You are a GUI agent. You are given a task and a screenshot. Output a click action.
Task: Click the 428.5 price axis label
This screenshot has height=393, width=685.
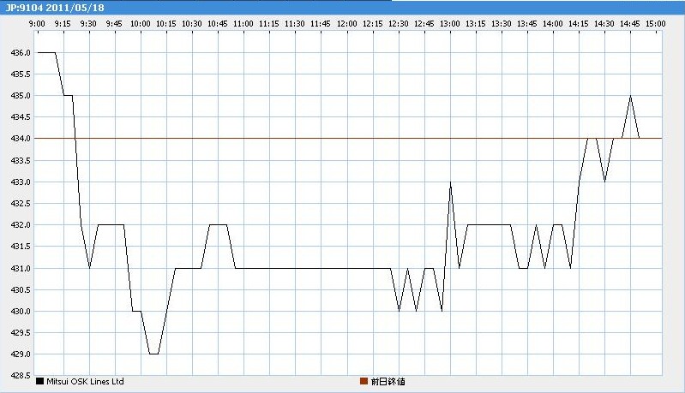(21, 376)
